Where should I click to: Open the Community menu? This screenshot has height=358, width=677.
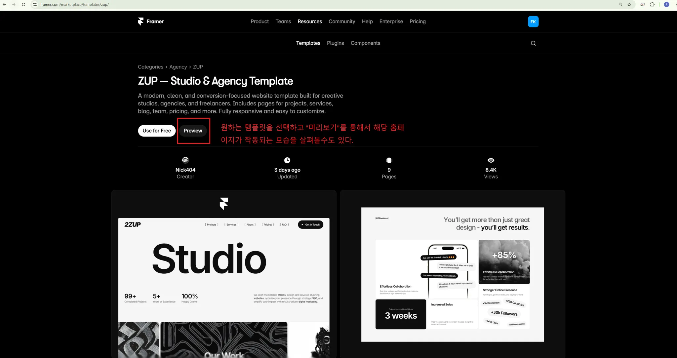pyautogui.click(x=342, y=21)
